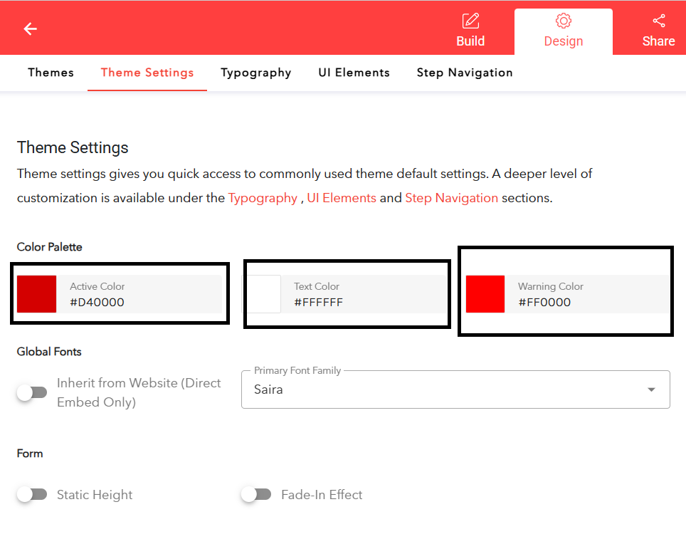Edit the Text Color #FFFFFF field
Image resolution: width=686 pixels, height=544 pixels.
coord(364,293)
